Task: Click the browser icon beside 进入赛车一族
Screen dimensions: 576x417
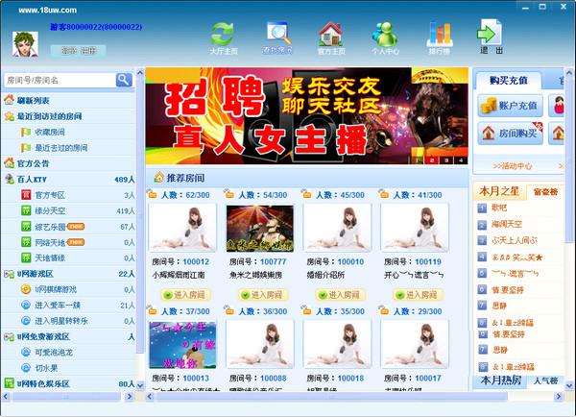Action: tap(26, 305)
